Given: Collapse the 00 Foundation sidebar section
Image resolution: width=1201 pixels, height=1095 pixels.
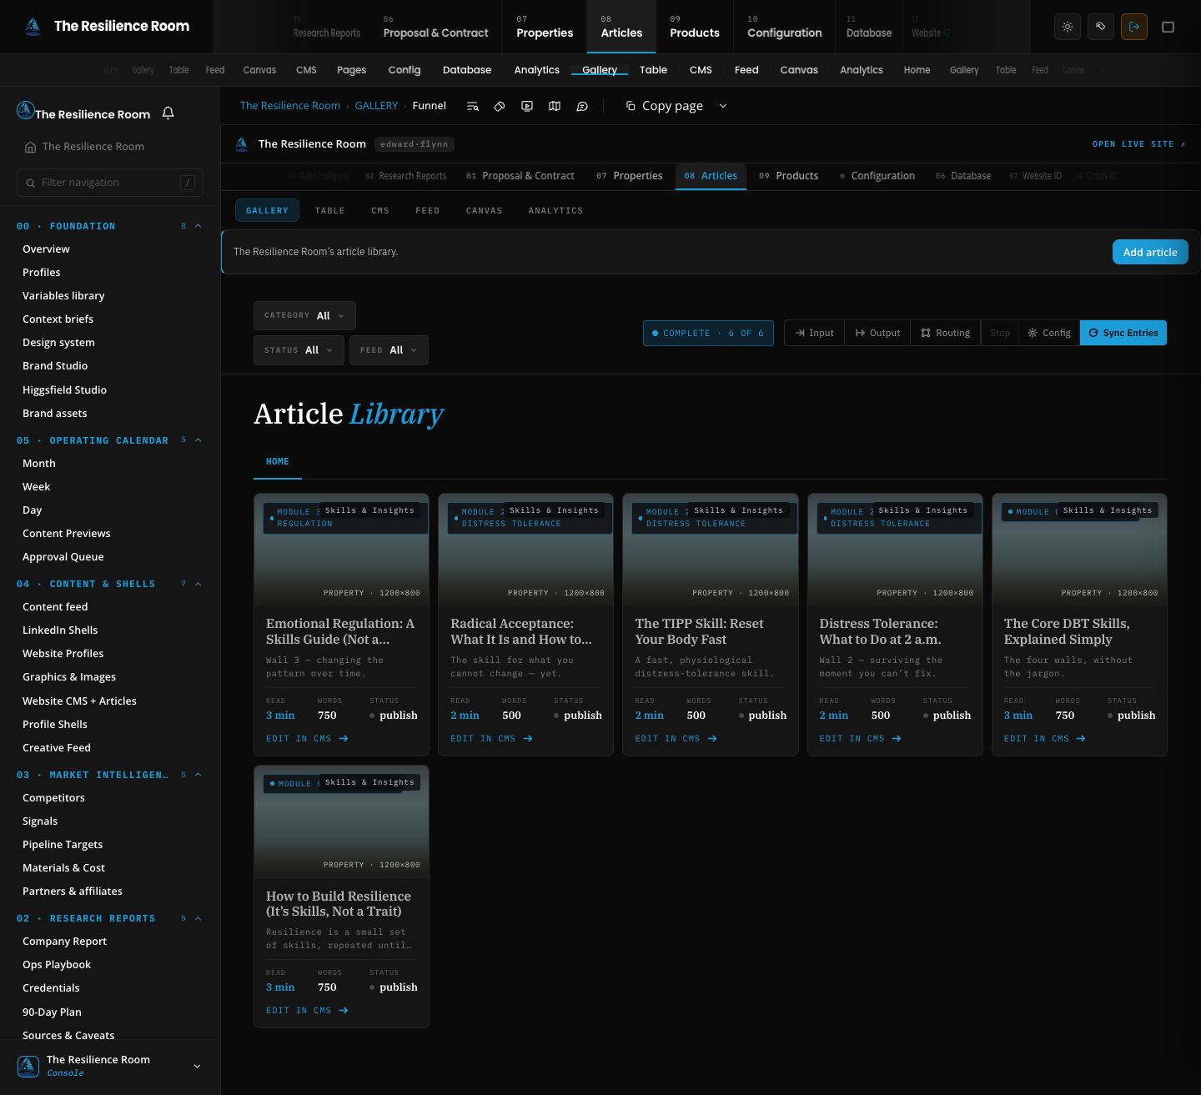Looking at the screenshot, I should click(x=198, y=226).
